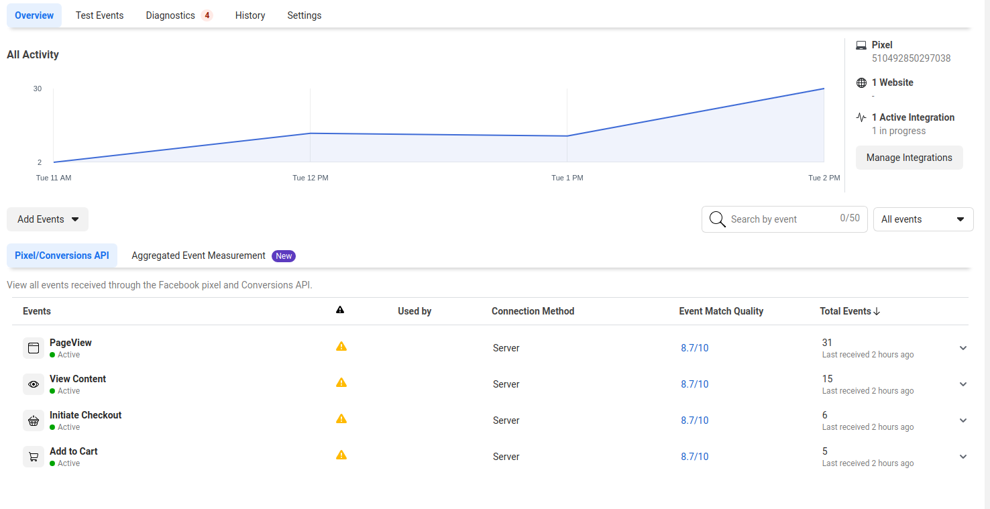Screen dimensions: 990x509
Task: Click the Manage Integrations button
Action: point(909,158)
